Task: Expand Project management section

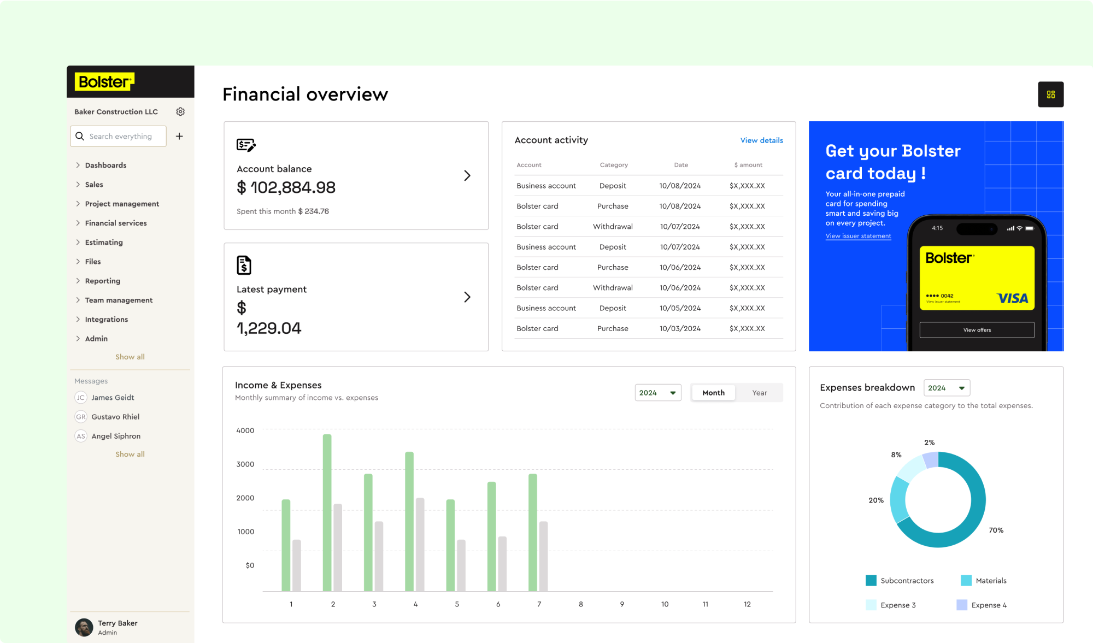Action: tap(117, 203)
